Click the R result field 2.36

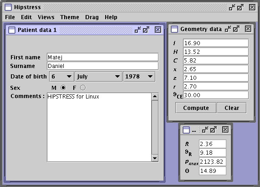[x=213, y=144]
